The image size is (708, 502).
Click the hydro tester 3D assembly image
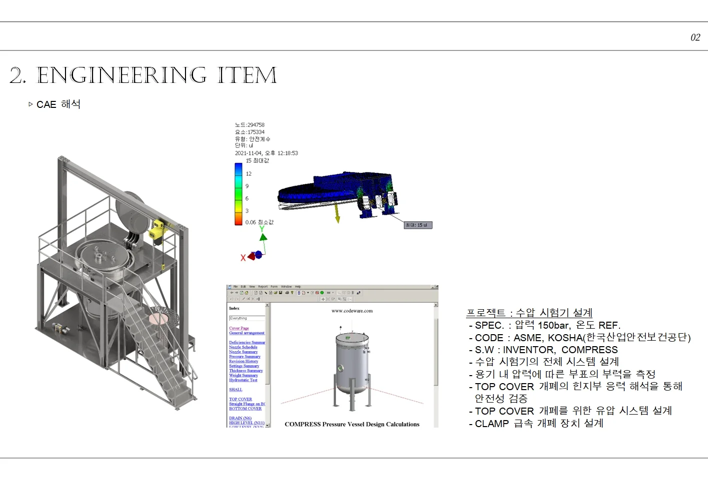coord(117,282)
